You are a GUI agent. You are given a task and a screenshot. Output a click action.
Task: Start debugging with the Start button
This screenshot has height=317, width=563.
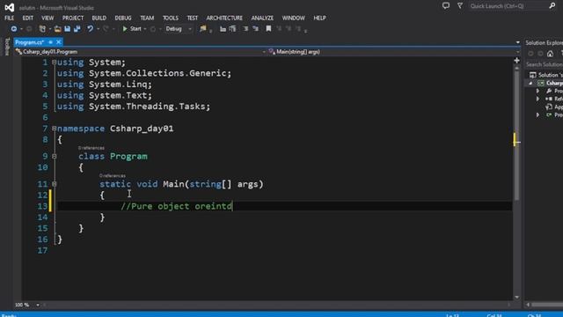click(132, 29)
